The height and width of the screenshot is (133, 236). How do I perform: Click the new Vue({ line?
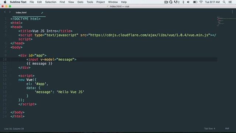pyautogui.click(x=27, y=80)
